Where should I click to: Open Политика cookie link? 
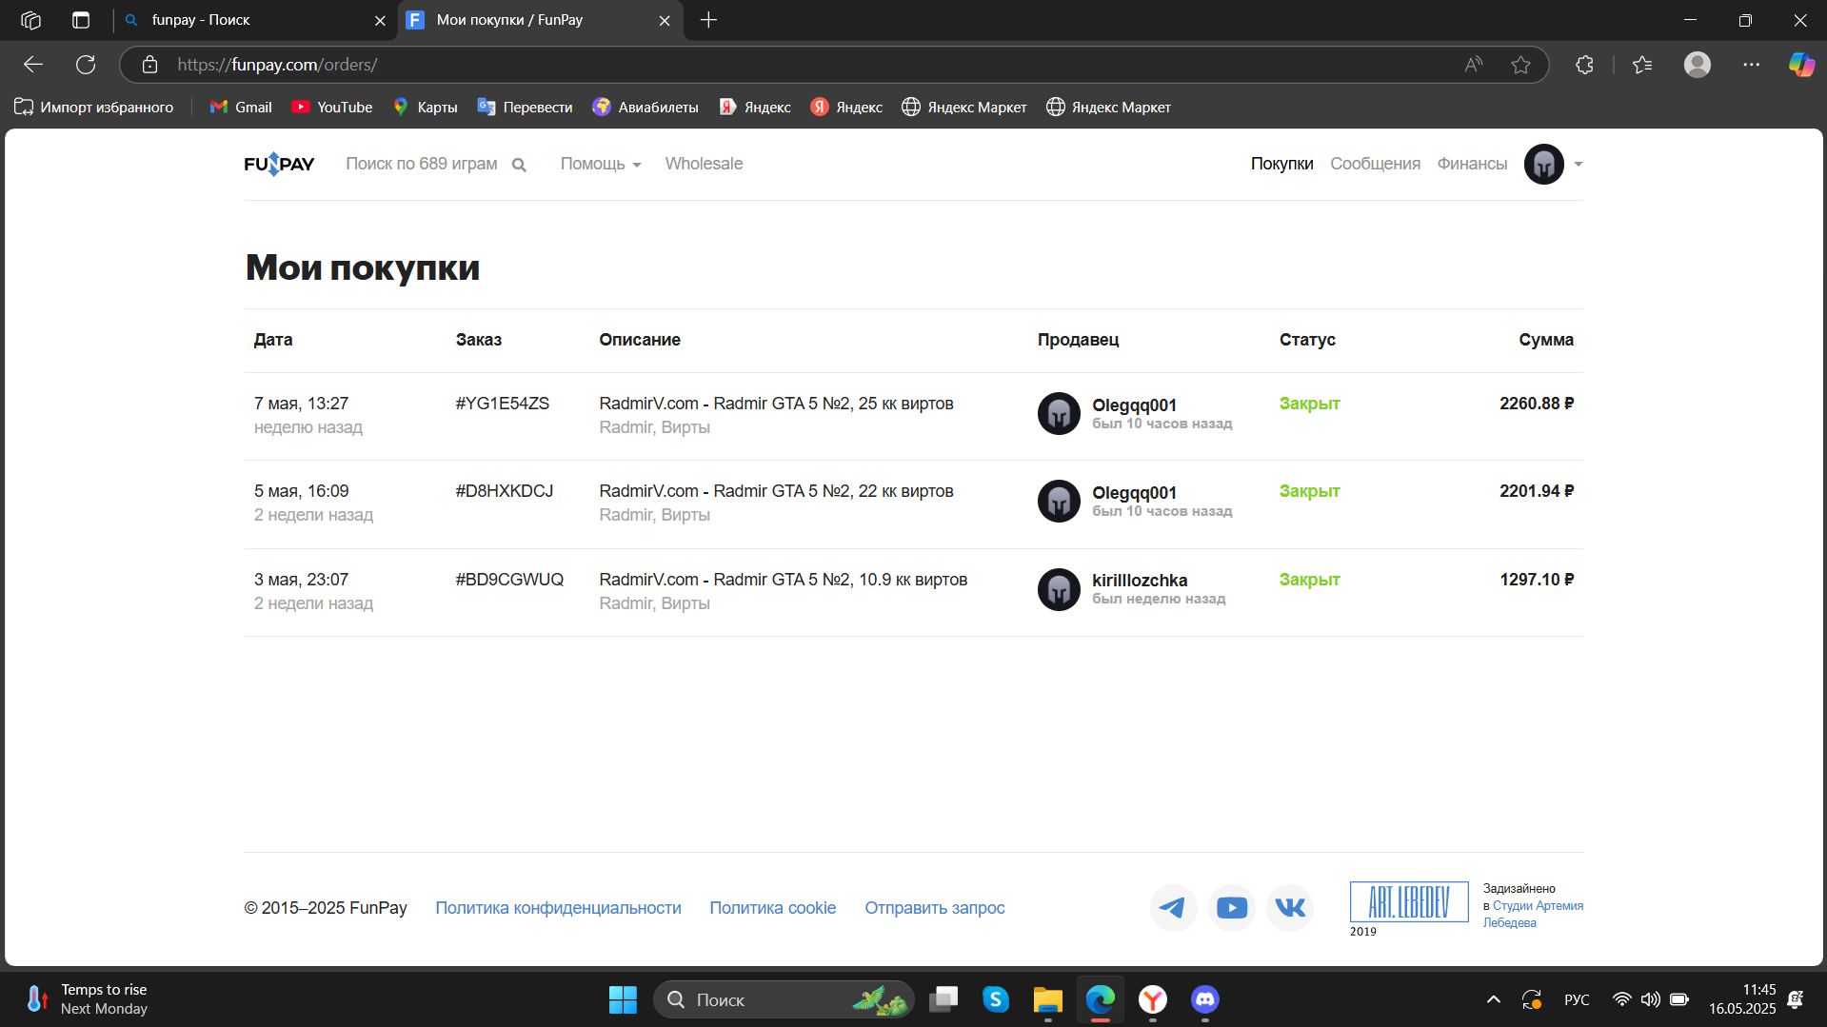click(x=772, y=908)
